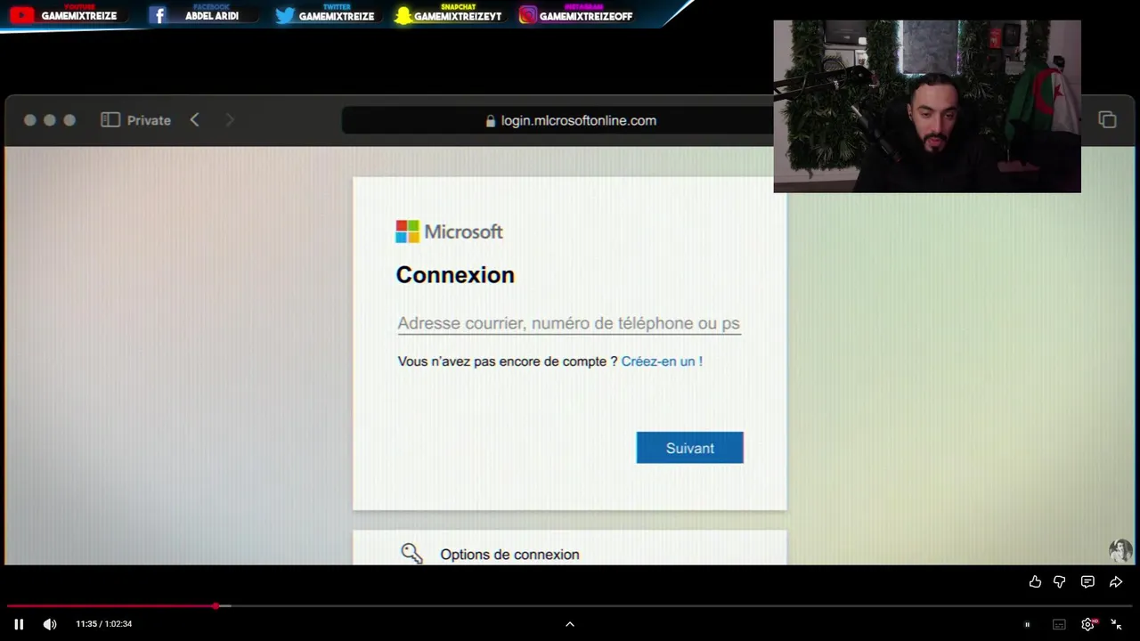Click the Private label in browser toolbar

pos(149,120)
